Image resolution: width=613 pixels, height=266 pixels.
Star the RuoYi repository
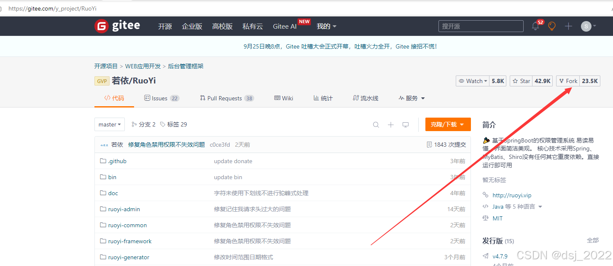click(x=521, y=81)
